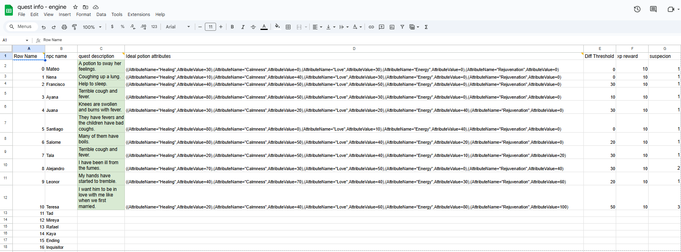681x252 pixels.
Task: Click the Print icon
Action: [64, 27]
